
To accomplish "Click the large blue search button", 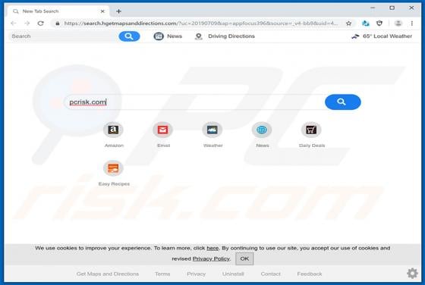I will 342,102.
